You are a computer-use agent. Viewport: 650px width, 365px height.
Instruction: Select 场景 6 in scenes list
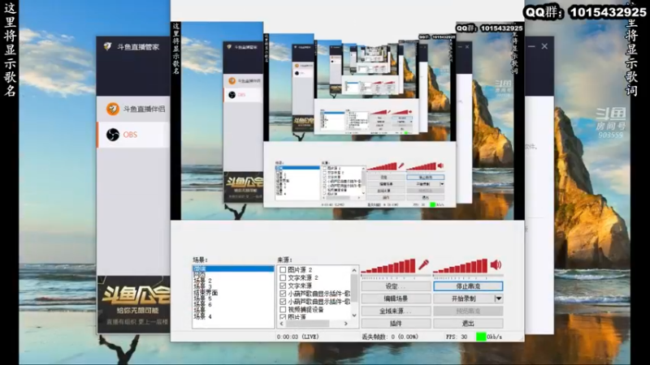pos(202,305)
